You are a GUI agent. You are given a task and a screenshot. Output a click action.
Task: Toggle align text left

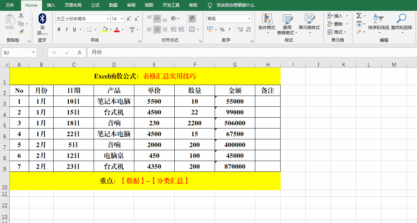click(149, 29)
